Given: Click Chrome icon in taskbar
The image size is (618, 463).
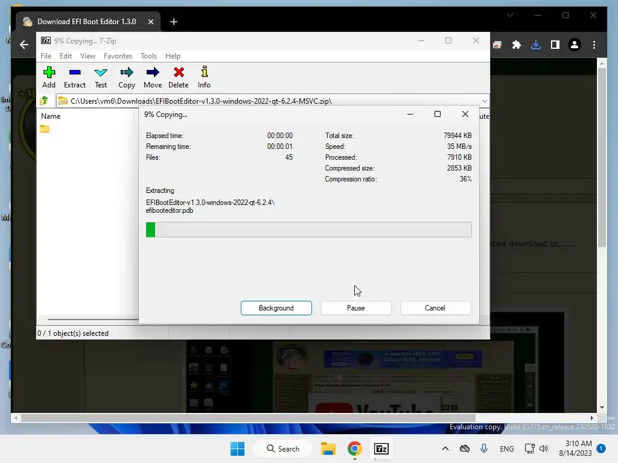Looking at the screenshot, I should pos(354,449).
